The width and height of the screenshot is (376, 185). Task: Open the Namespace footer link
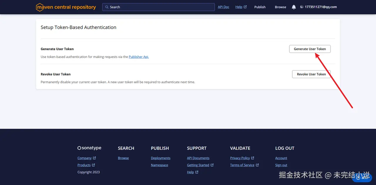click(x=160, y=165)
